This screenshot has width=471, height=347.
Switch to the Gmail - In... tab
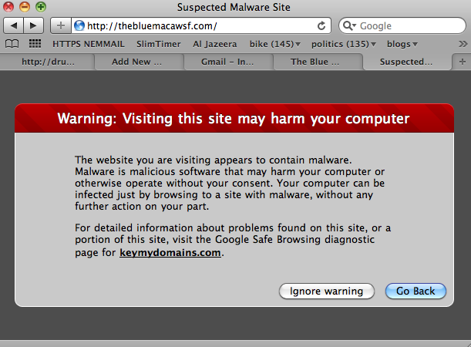click(x=227, y=62)
